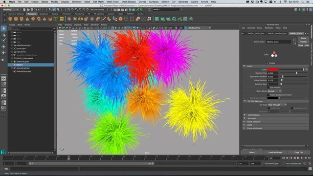Choose the Select tool arrow in the toolbox
313x176 pixels.
click(x=3, y=29)
